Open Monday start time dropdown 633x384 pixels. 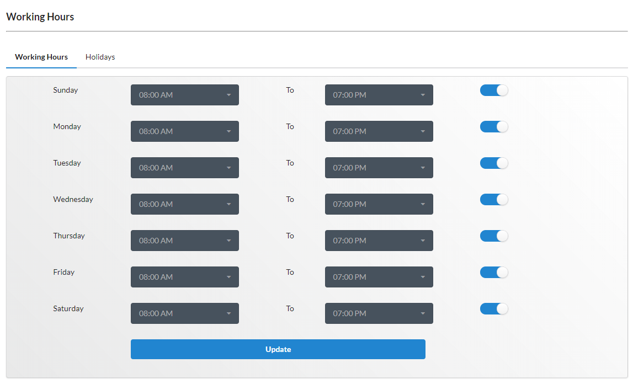pyautogui.click(x=184, y=131)
